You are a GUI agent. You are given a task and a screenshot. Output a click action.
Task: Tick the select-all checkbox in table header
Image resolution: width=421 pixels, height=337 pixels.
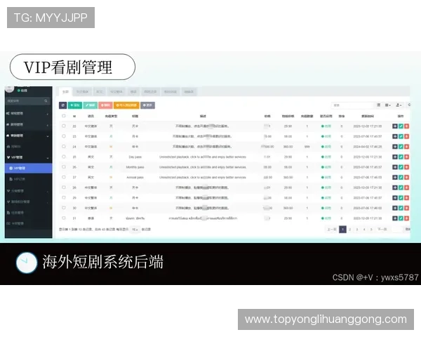pyautogui.click(x=64, y=116)
